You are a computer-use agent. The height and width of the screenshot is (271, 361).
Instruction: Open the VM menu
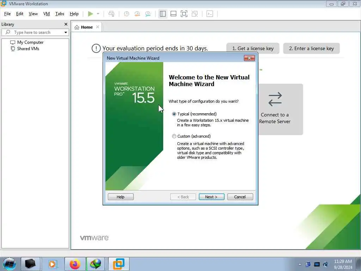(x=47, y=14)
